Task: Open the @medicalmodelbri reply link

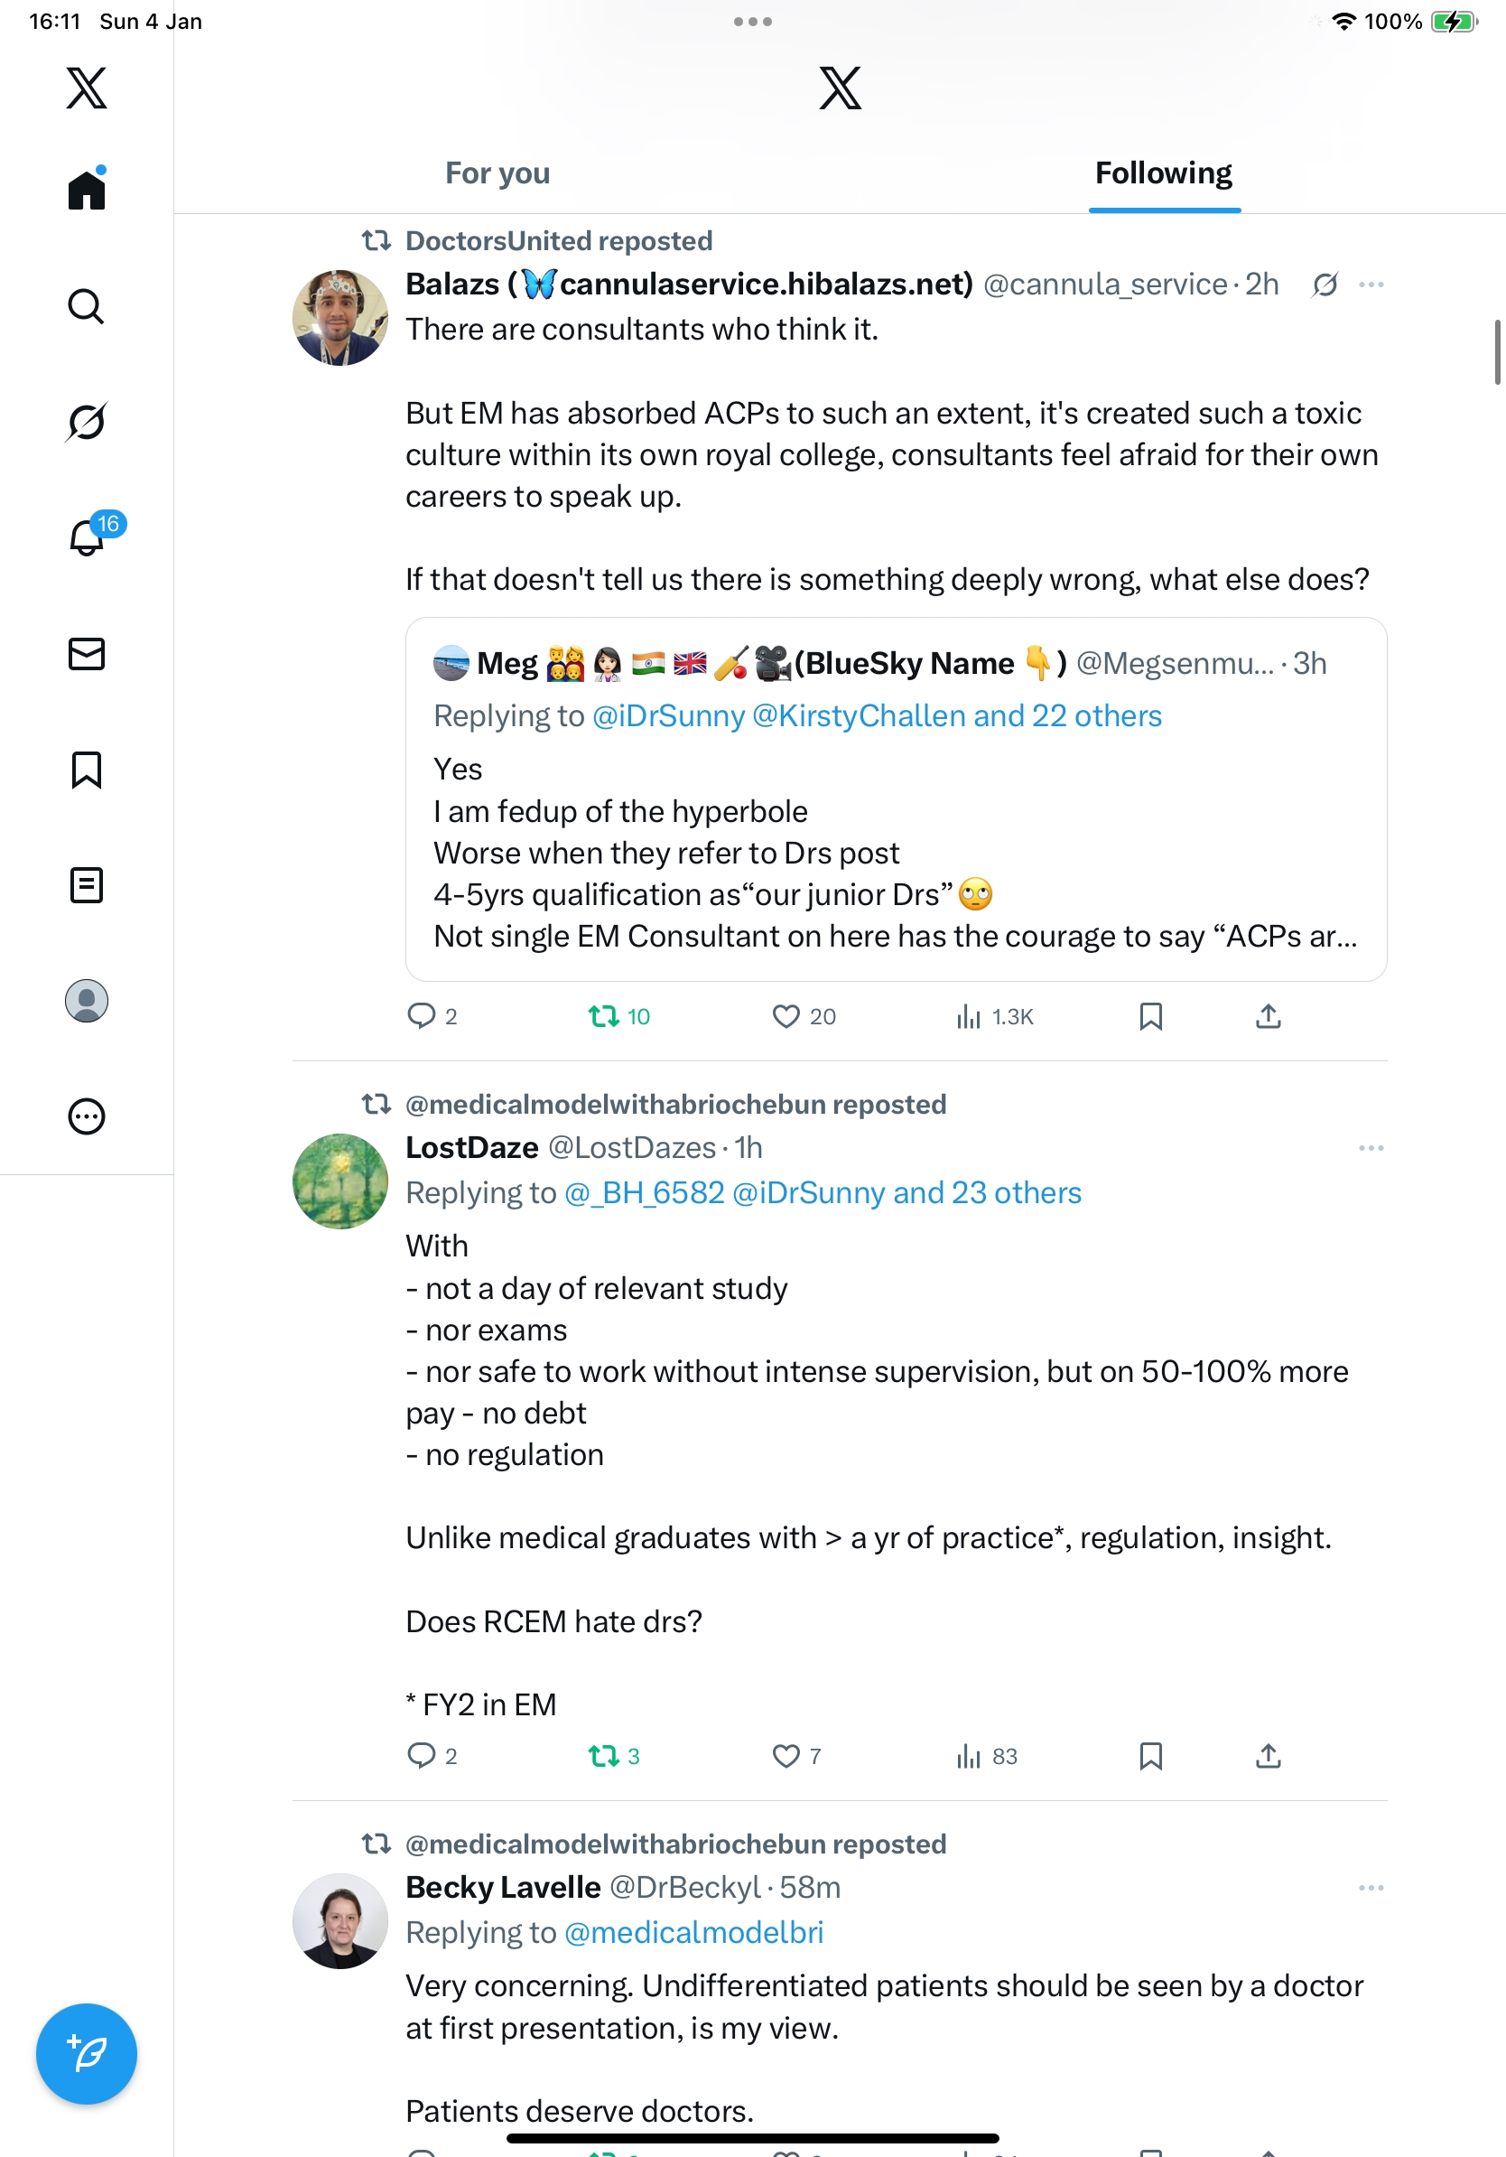Action: point(693,1932)
